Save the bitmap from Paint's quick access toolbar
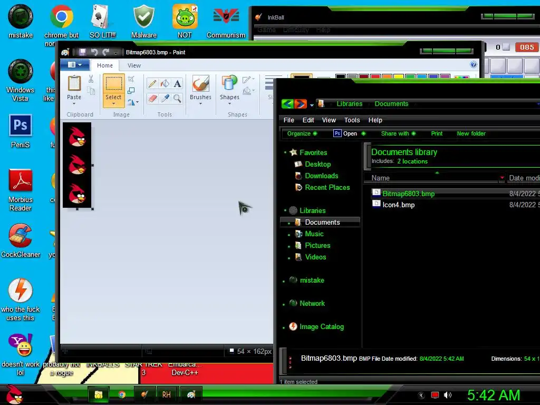540x405 pixels. point(82,52)
